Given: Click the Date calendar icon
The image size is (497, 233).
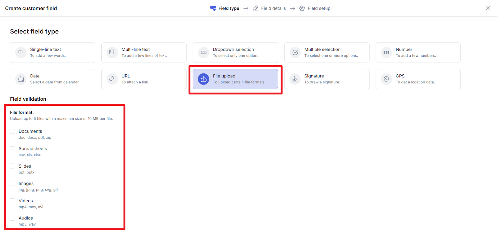Looking at the screenshot, I should (x=21, y=79).
